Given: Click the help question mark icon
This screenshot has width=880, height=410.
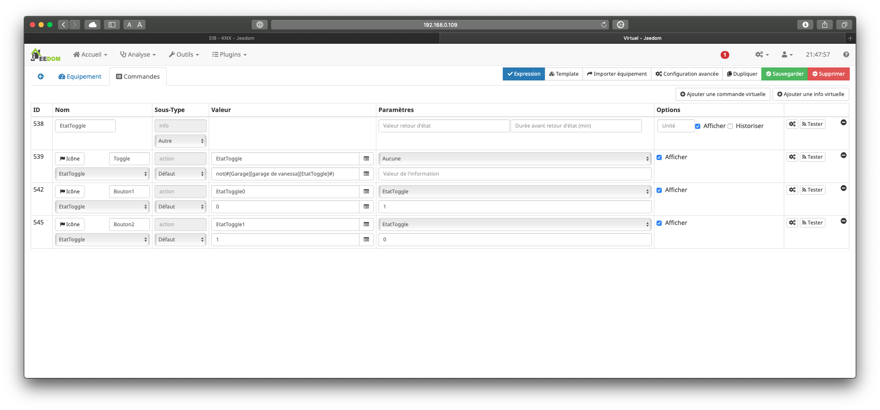Looking at the screenshot, I should [846, 54].
